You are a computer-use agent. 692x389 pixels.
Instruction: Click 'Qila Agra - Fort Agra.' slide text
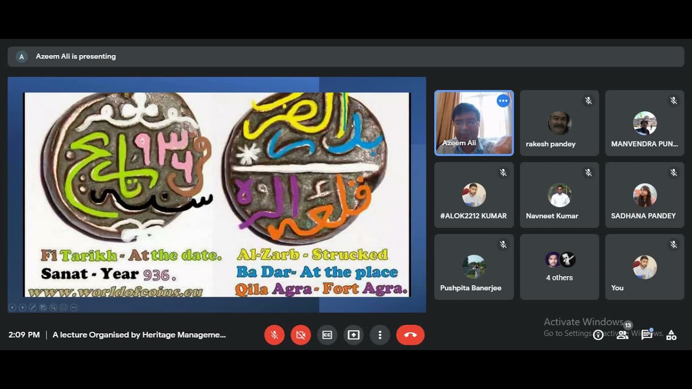321,289
